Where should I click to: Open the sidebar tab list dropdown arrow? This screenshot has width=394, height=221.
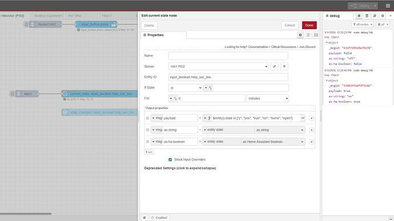[390, 15]
